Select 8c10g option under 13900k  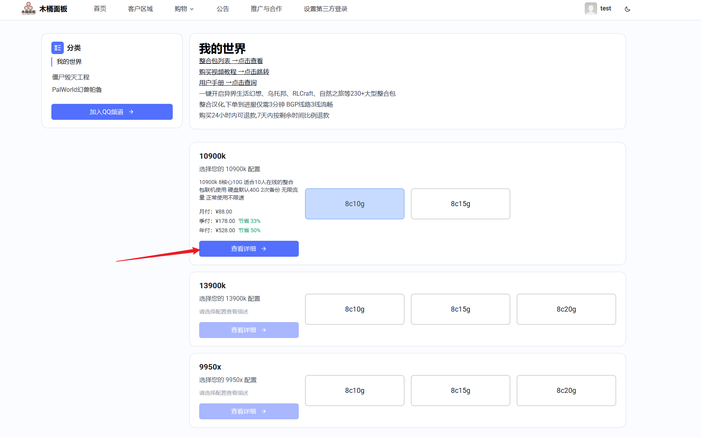355,309
